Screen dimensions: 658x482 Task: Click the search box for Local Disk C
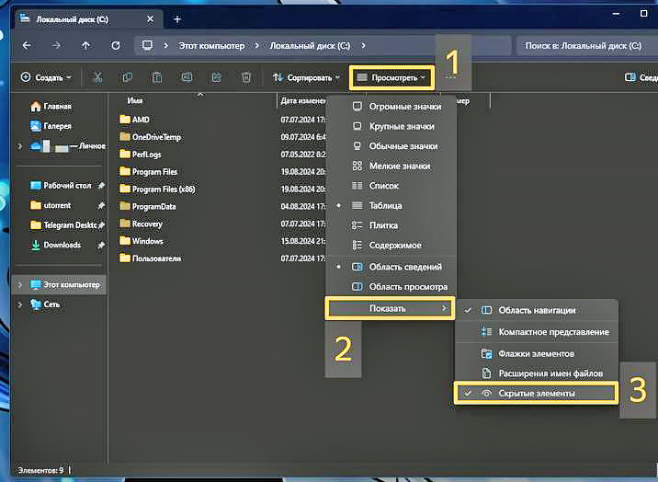coord(583,45)
